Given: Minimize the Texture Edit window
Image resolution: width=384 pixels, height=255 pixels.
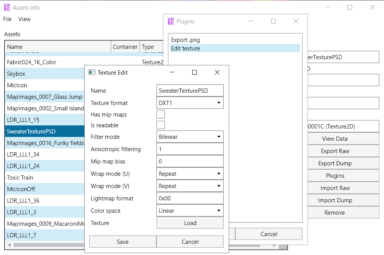Looking at the screenshot, I should (172, 72).
